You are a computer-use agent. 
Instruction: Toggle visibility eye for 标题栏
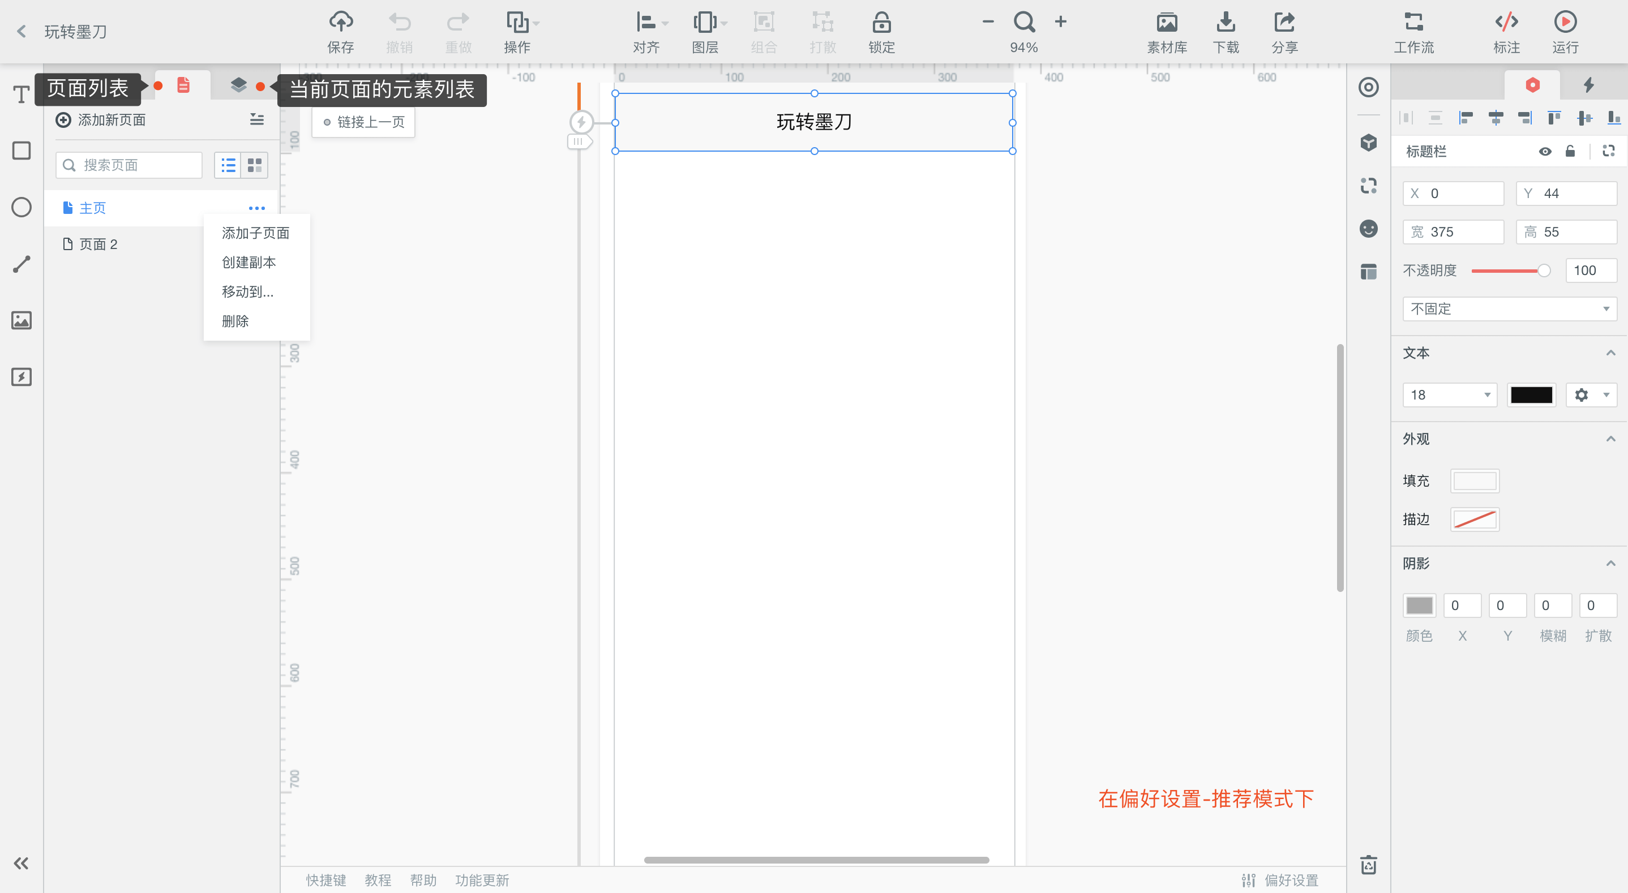[1545, 152]
